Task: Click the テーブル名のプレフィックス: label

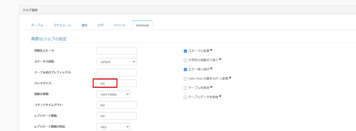Action: tap(53, 72)
